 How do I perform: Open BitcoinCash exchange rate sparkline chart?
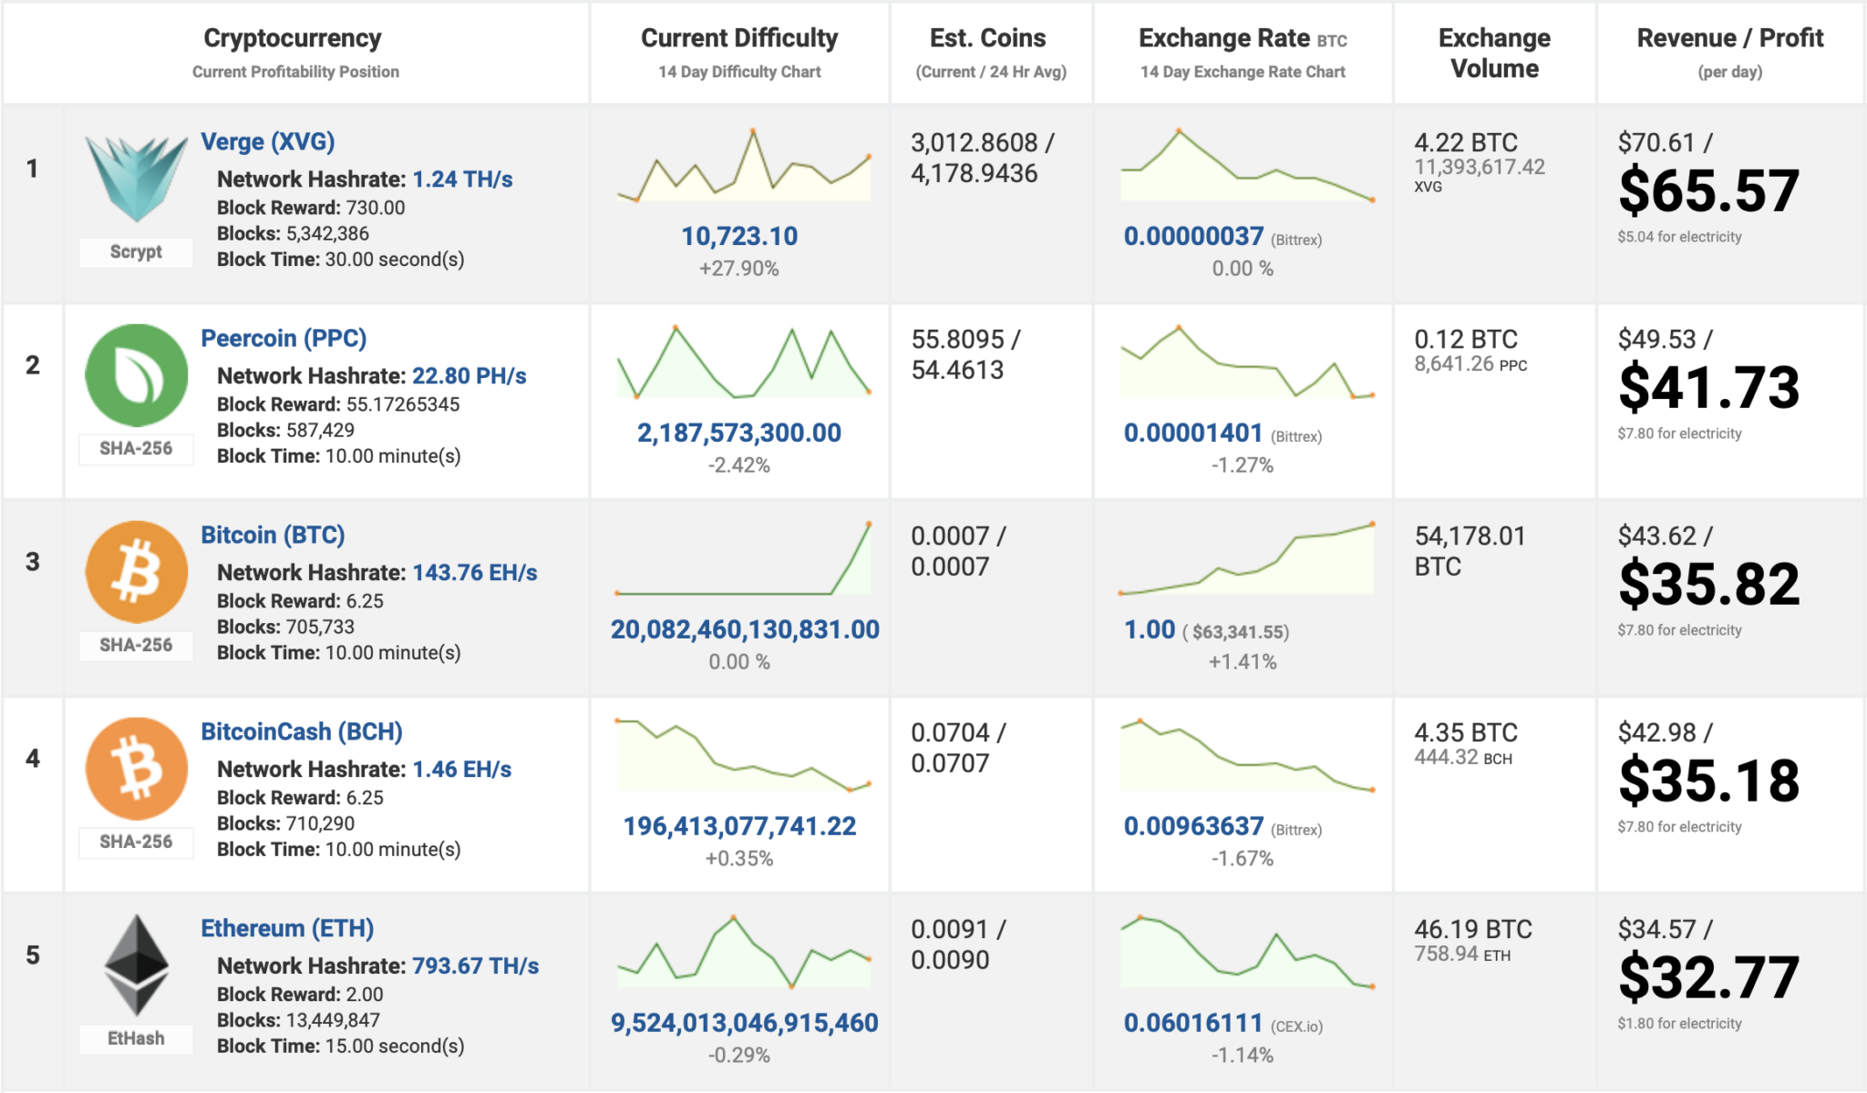(1247, 755)
